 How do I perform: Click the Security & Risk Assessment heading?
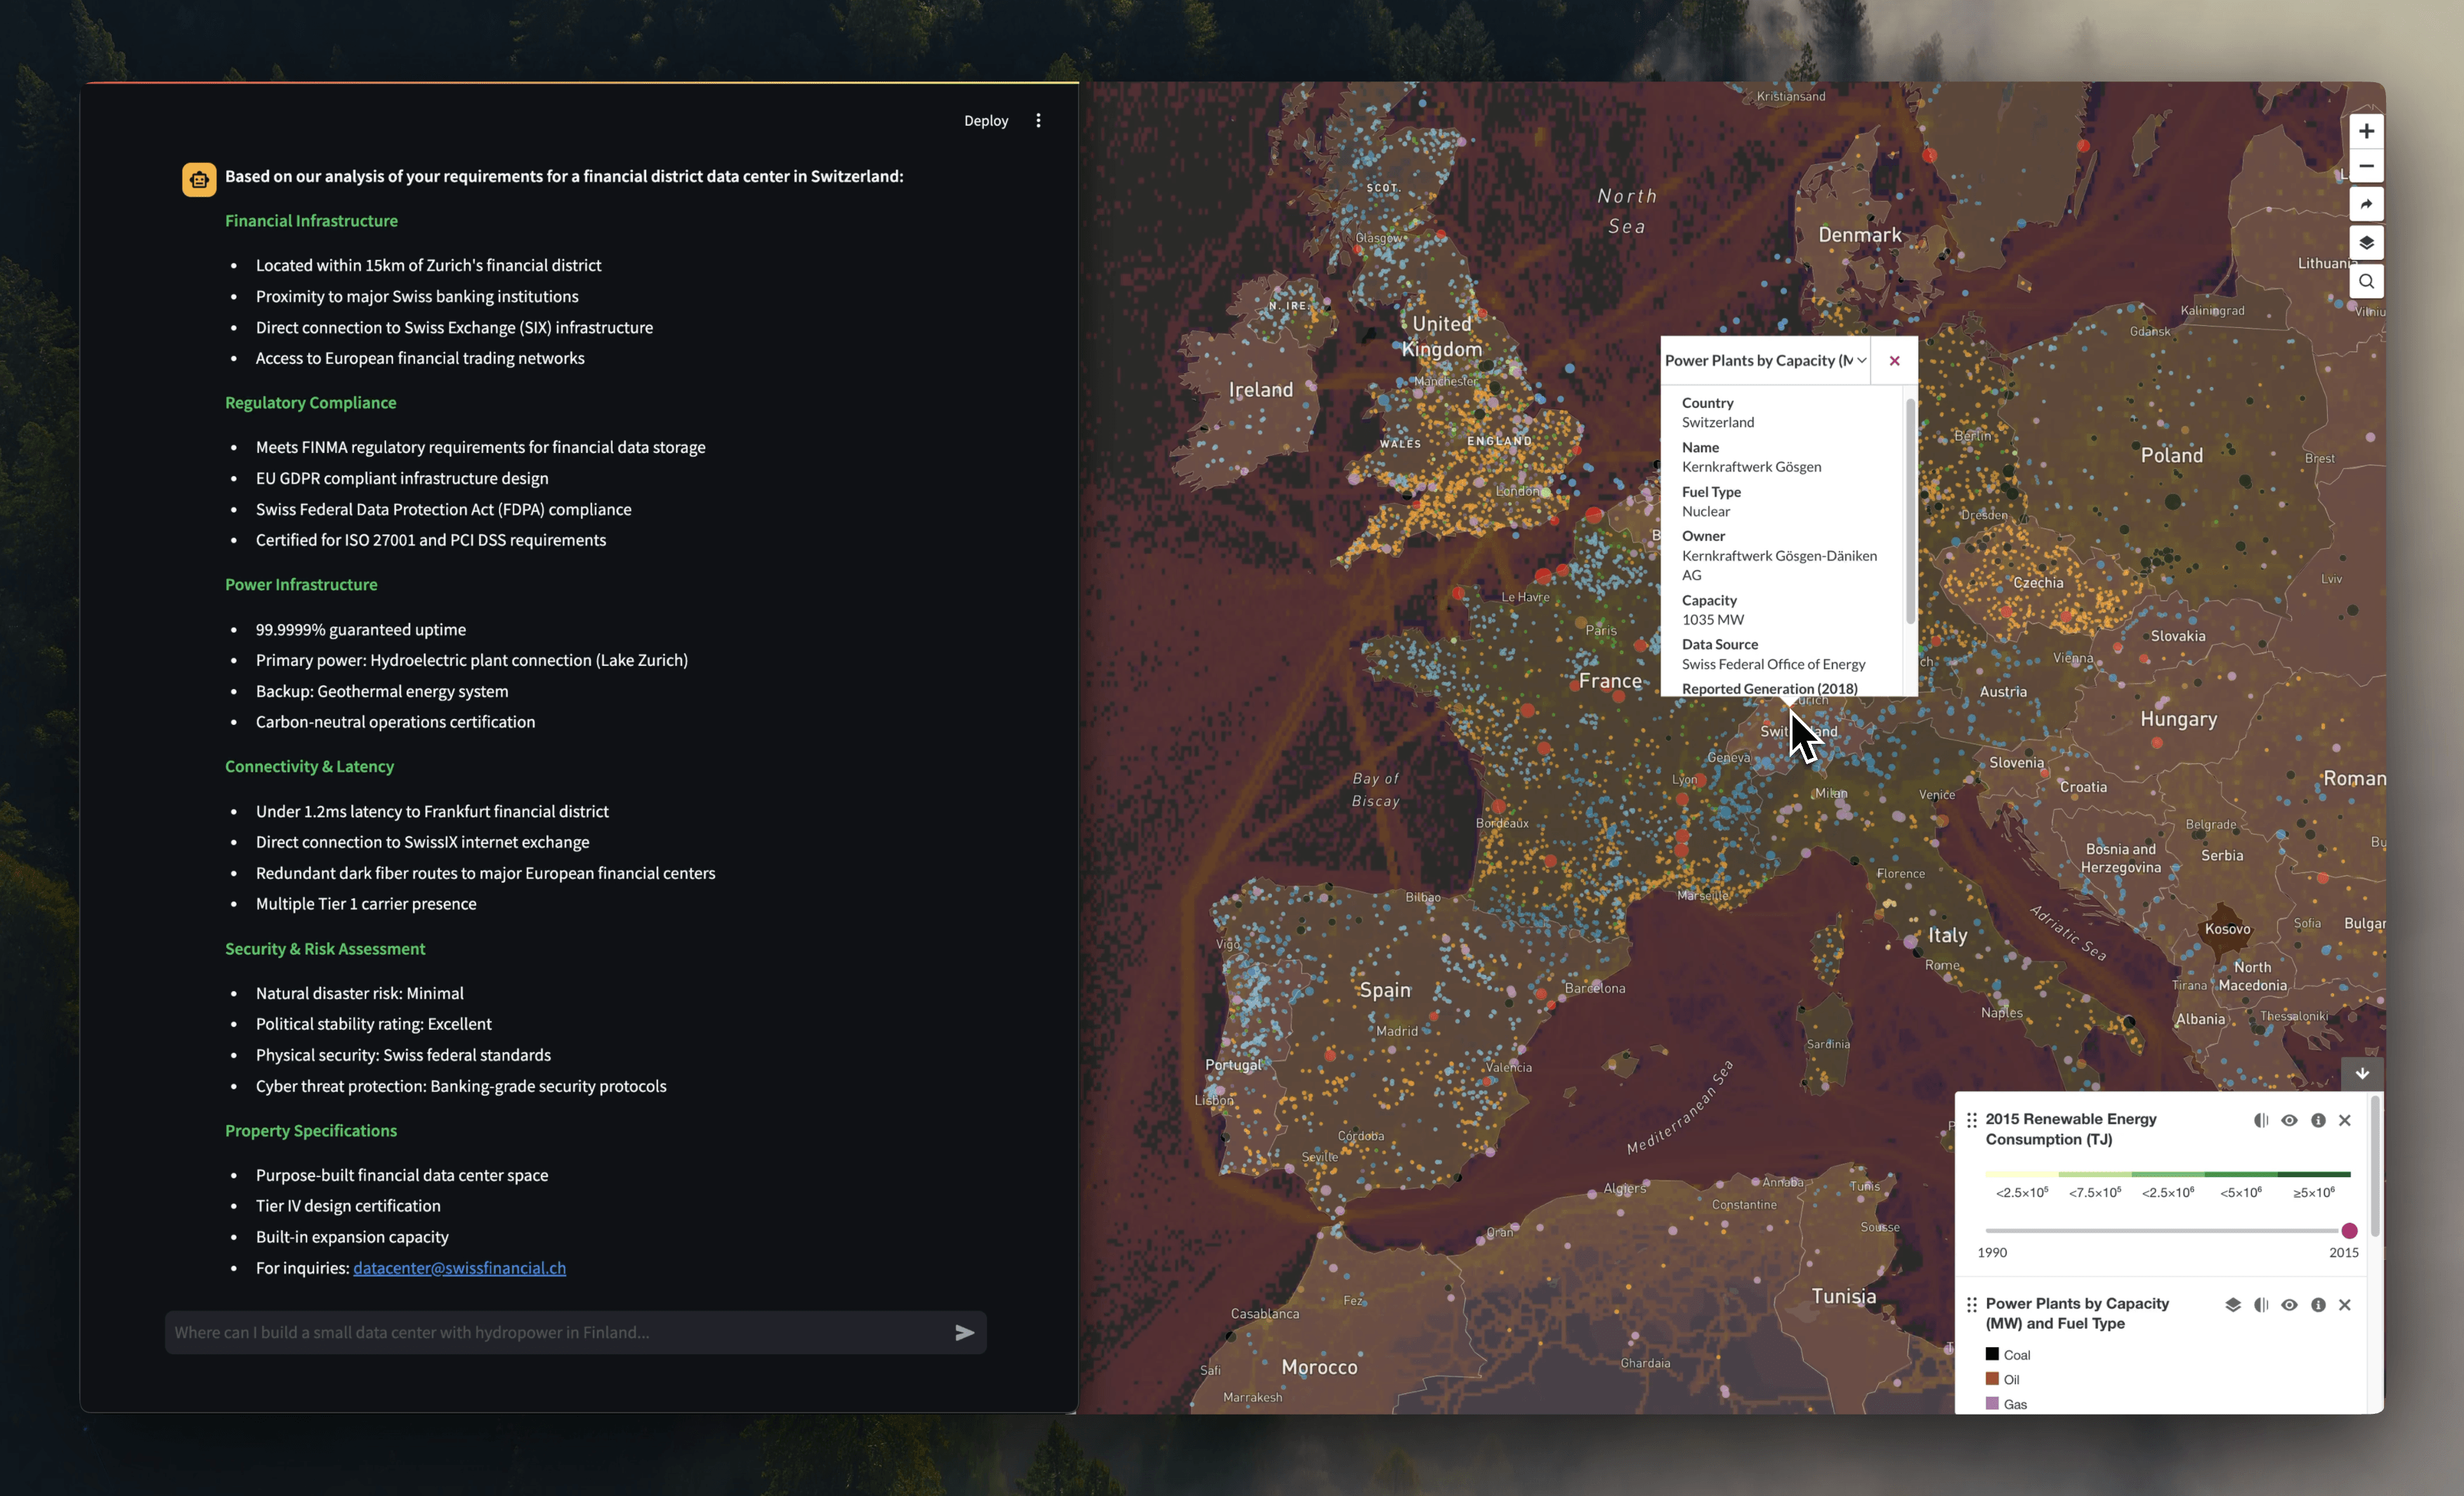click(x=325, y=949)
